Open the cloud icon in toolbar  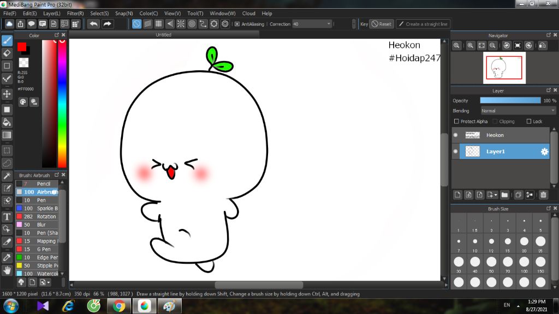click(x=9, y=24)
